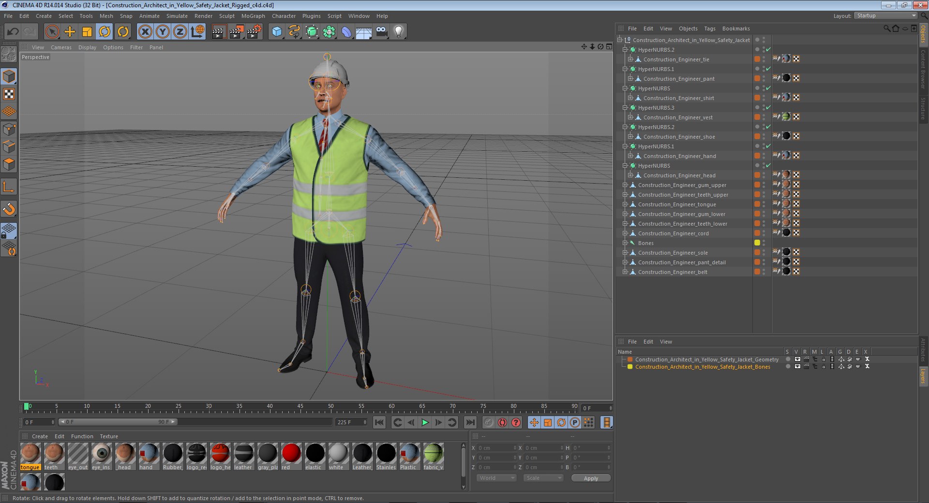Image resolution: width=929 pixels, height=503 pixels.
Task: Click Make Editable icon in left palette
Action: [9, 55]
